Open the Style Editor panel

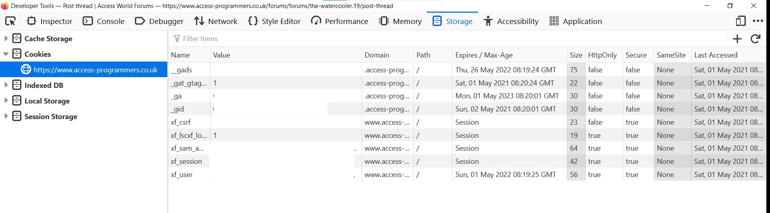tap(274, 21)
